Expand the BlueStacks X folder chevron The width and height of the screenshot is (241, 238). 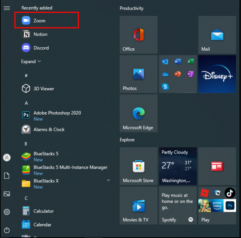pos(108,180)
